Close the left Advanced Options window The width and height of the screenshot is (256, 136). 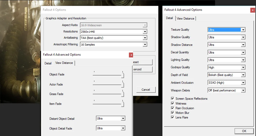pos(131,55)
